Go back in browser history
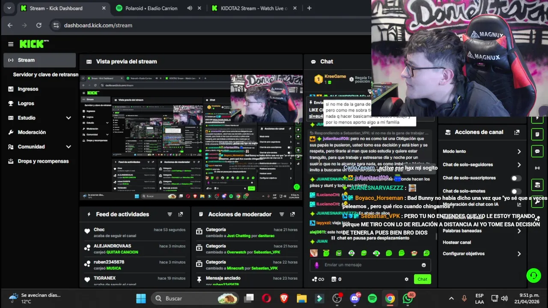This screenshot has width=548, height=308. [10, 25]
